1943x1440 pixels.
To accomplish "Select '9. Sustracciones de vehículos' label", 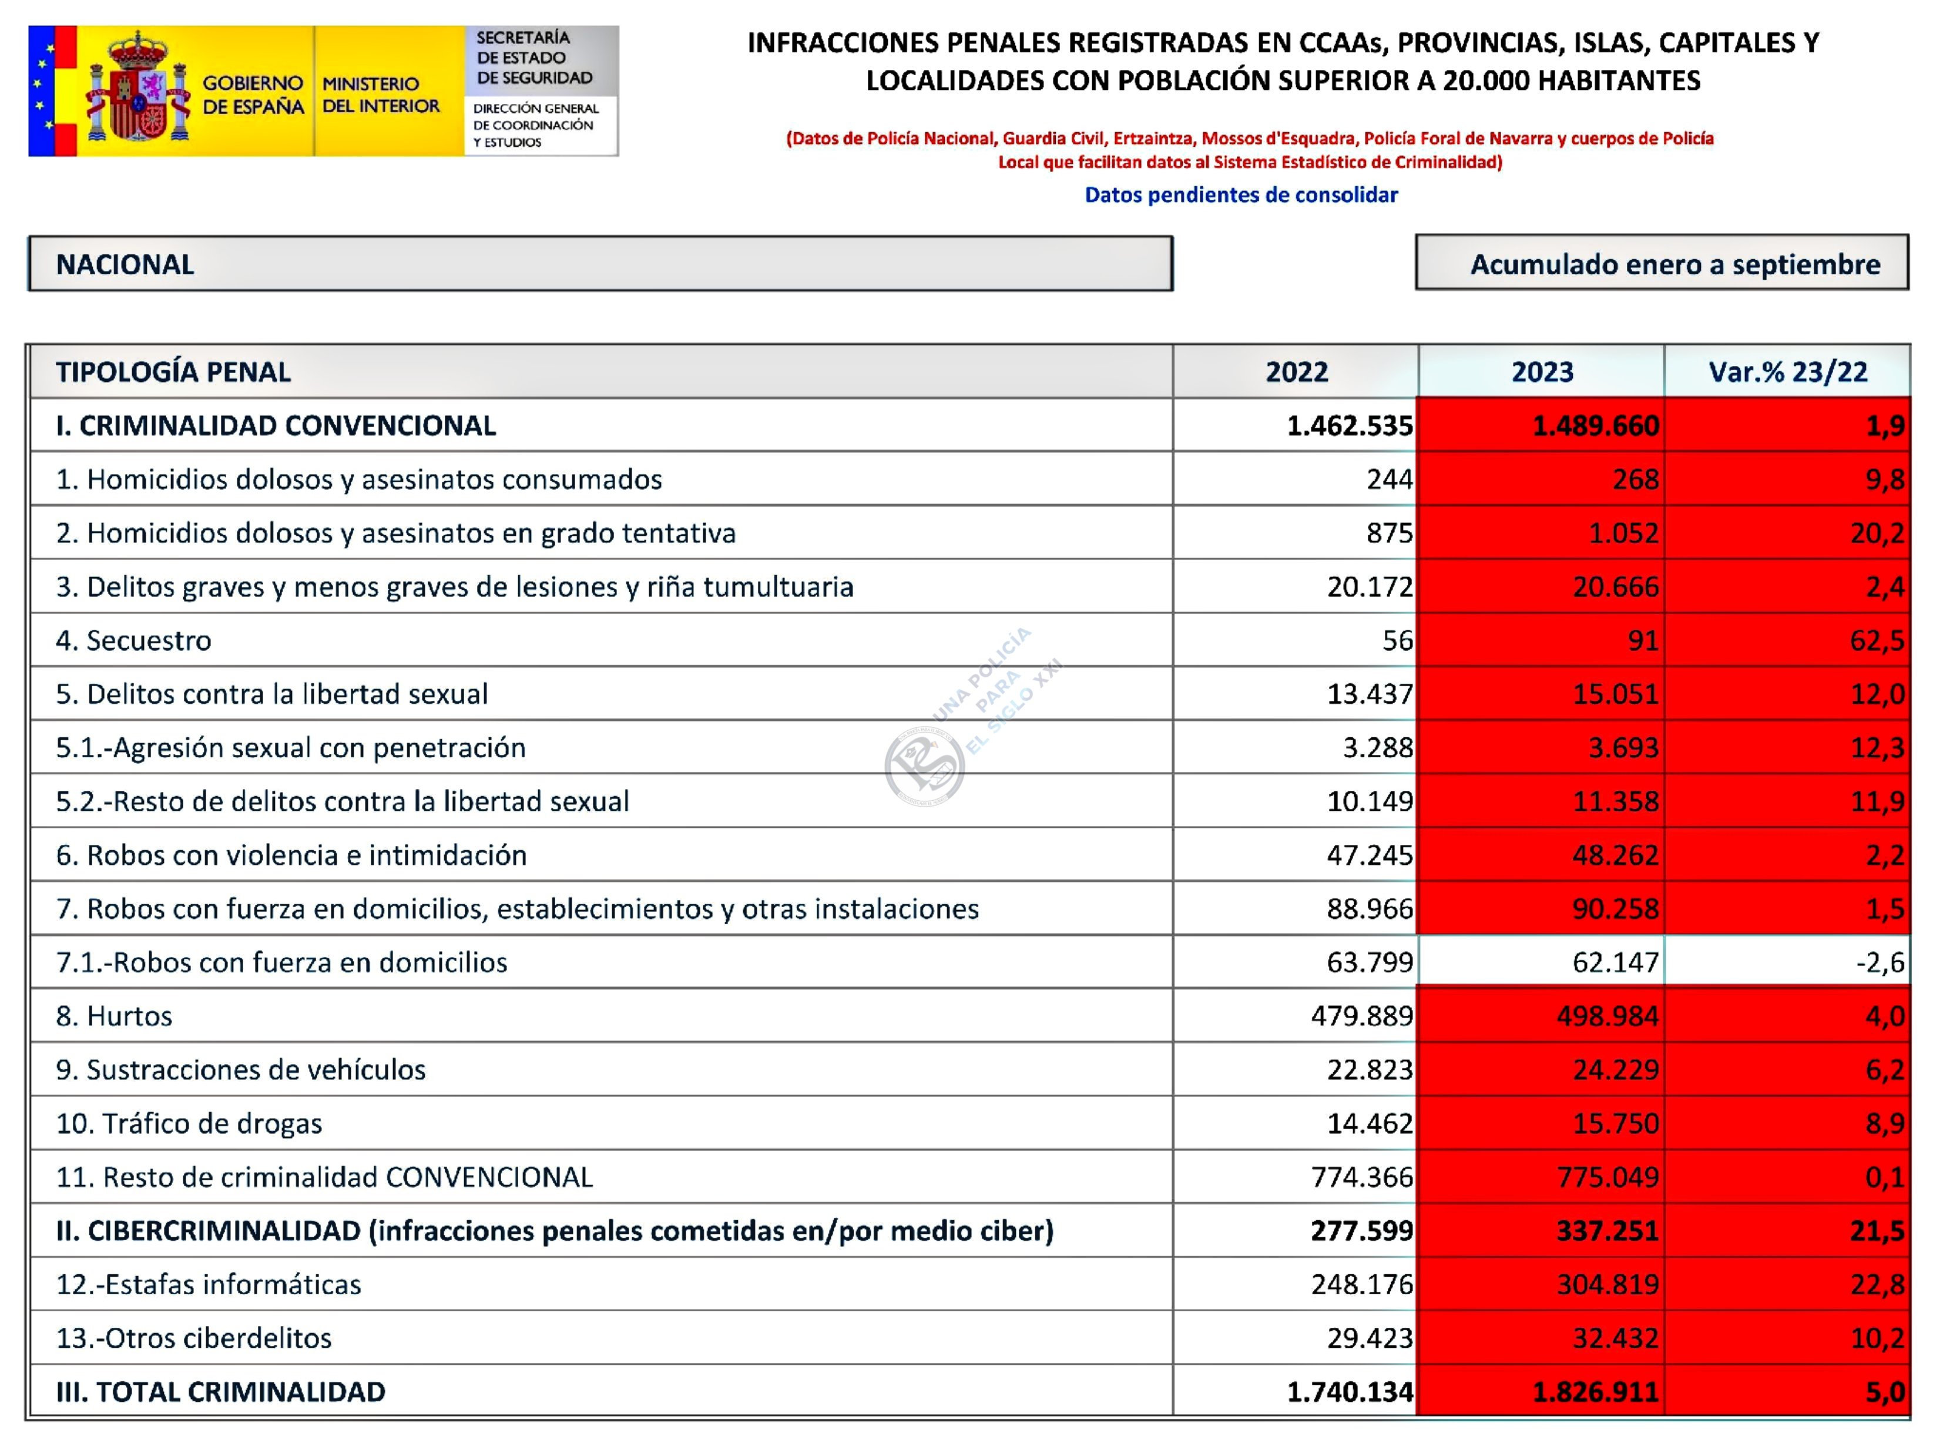I will pos(240,1070).
